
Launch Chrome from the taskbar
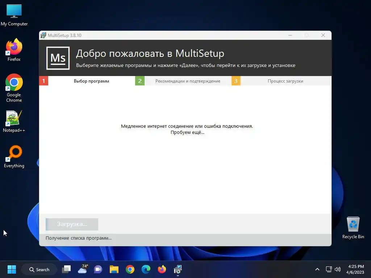(130, 269)
